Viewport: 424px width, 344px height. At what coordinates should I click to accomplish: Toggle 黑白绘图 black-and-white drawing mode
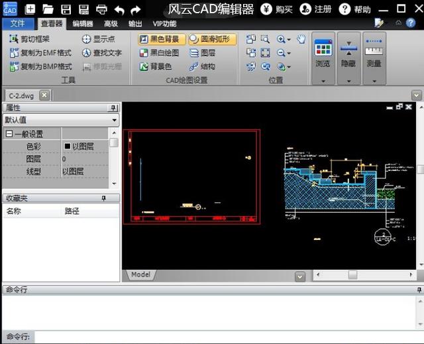click(160, 53)
